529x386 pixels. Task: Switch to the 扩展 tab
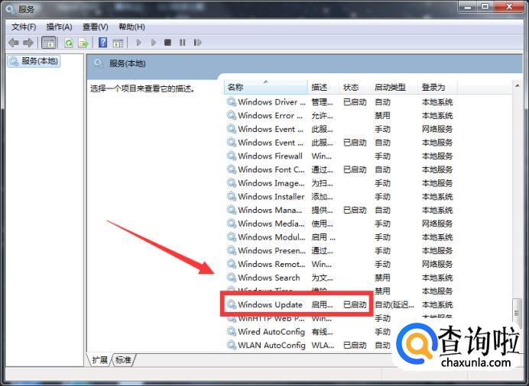(99, 360)
